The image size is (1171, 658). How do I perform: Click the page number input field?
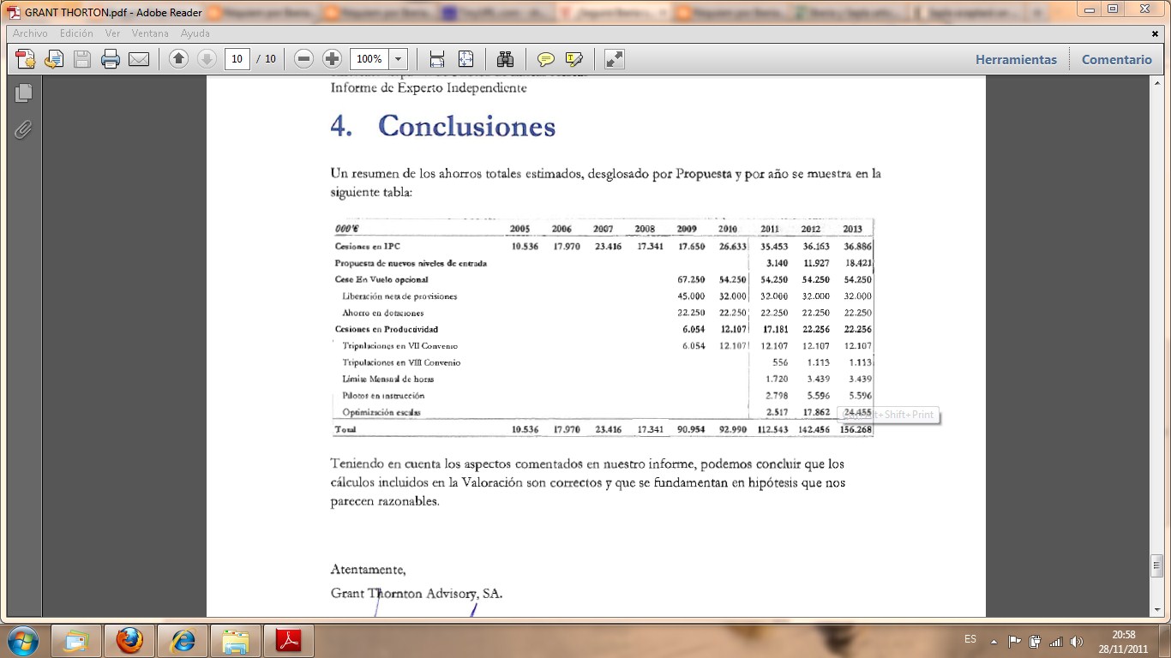[x=237, y=59]
